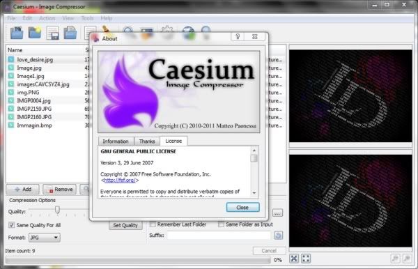
Task: Open the Tools menu
Action: 87,18
